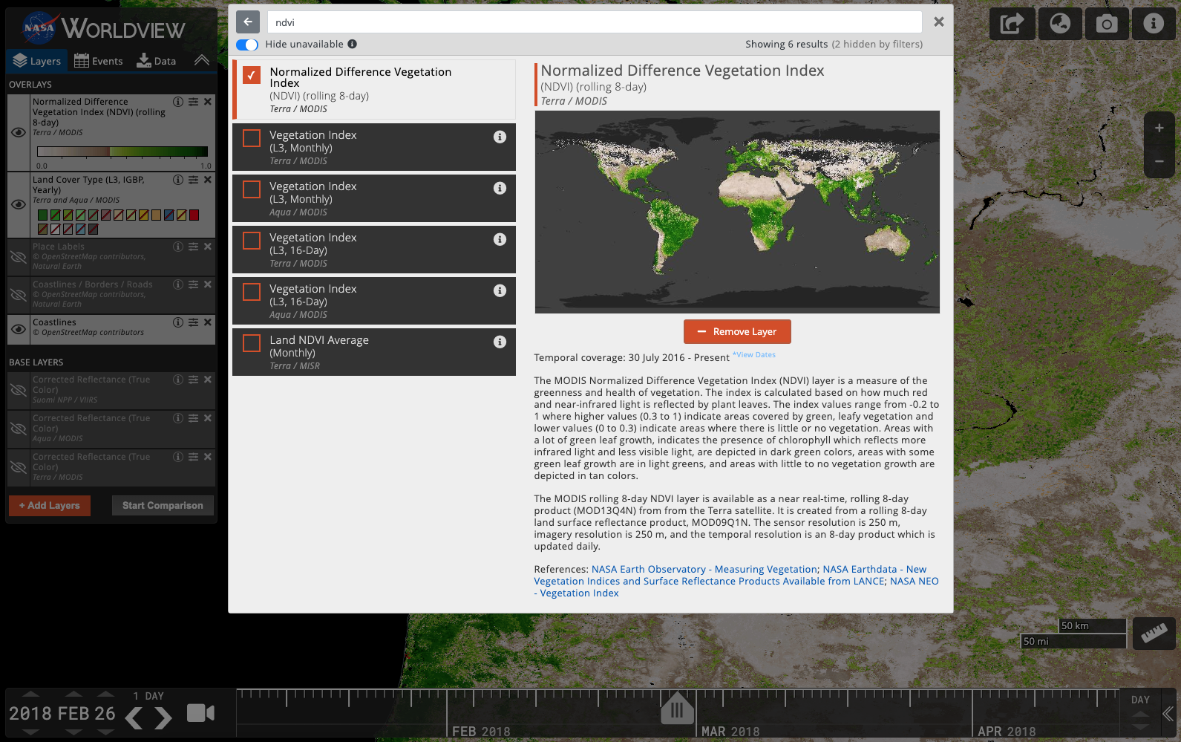The width and height of the screenshot is (1181, 742).
Task: Focus the ndvi search input field
Action: pos(595,22)
